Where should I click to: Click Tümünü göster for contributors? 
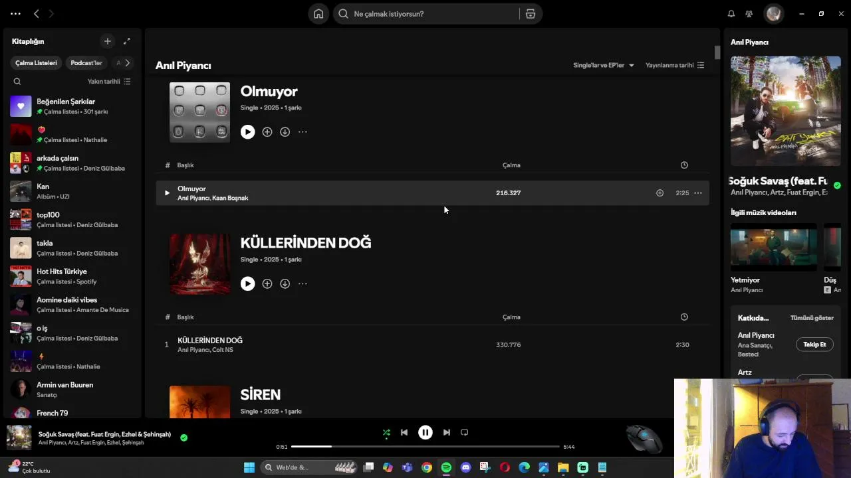click(812, 318)
